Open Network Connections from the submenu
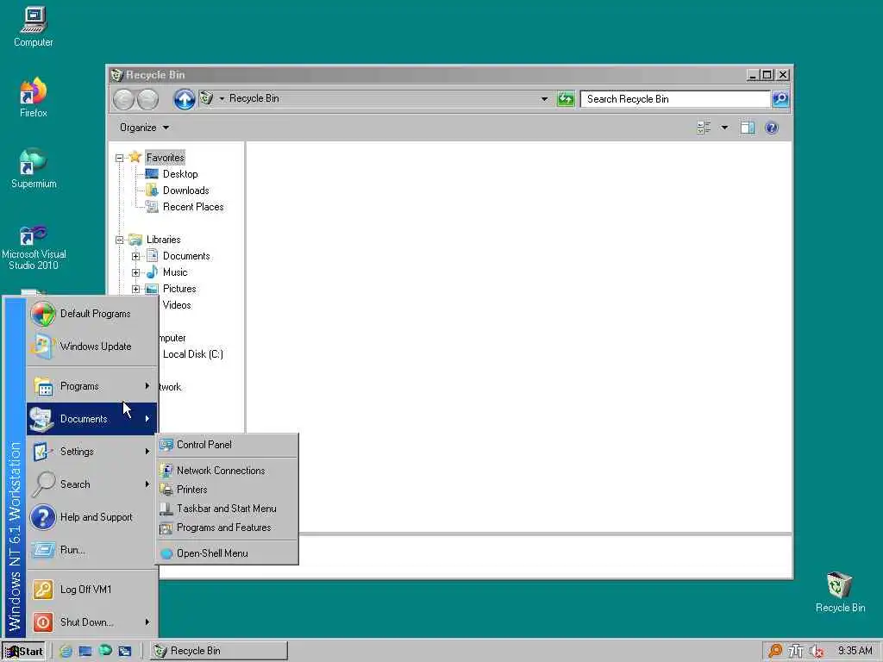883x662 pixels. (x=227, y=471)
